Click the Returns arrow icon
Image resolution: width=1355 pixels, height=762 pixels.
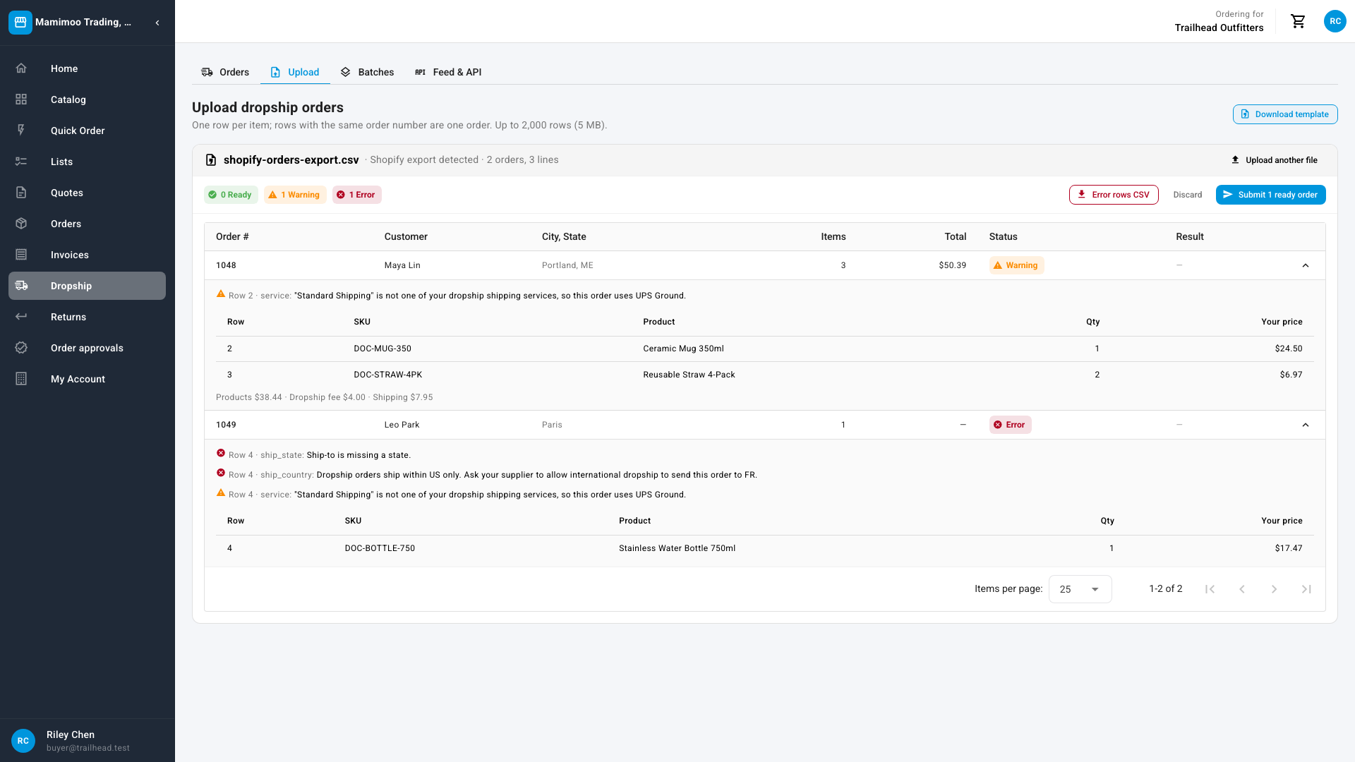click(21, 317)
